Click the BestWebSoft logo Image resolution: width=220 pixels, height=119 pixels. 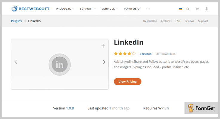(x=30, y=9)
